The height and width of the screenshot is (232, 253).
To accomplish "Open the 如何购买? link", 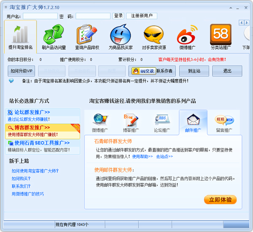I will pyautogui.click(x=21, y=179).
